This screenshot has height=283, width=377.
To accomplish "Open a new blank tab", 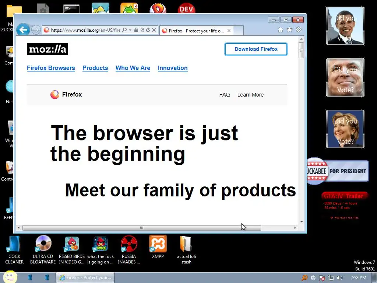I will pyautogui.click(x=238, y=31).
